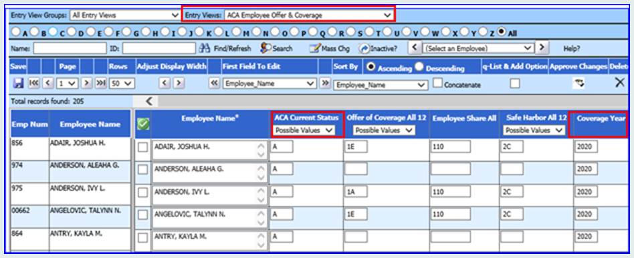
Task: Open Select an Employee dropdown
Action: (479, 48)
